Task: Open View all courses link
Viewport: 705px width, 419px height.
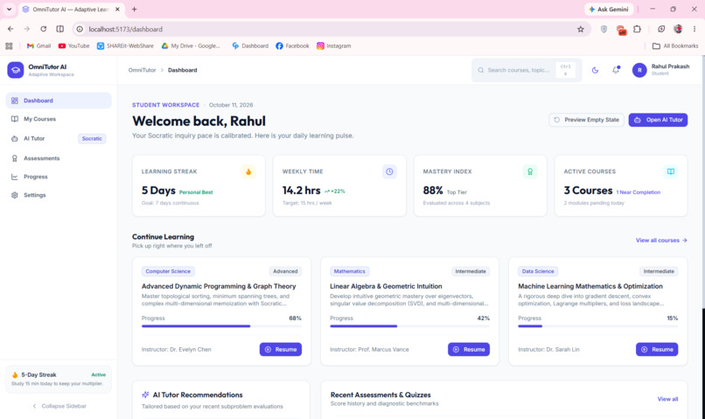Action: coord(661,241)
